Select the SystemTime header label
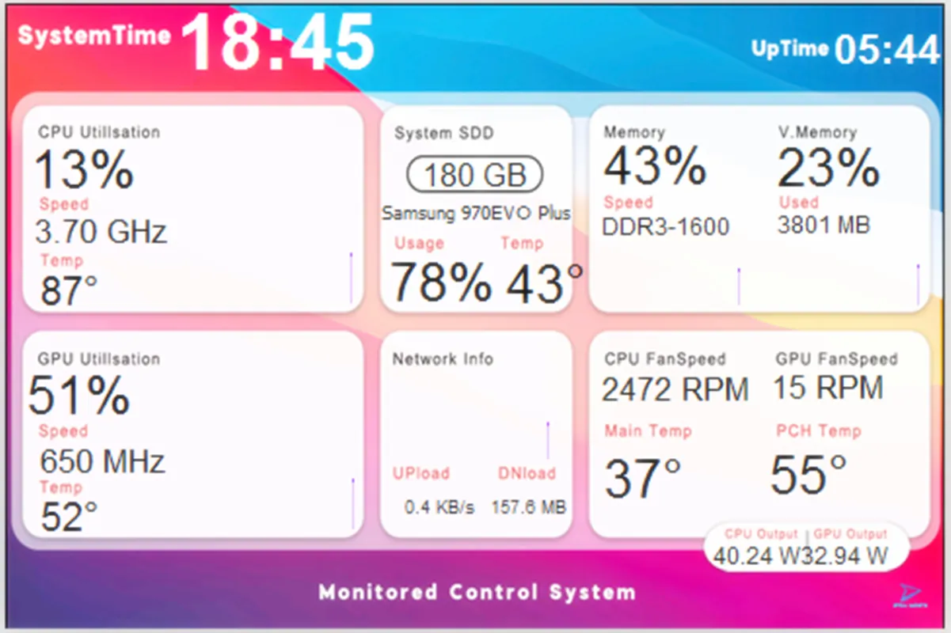951x633 pixels. (95, 35)
